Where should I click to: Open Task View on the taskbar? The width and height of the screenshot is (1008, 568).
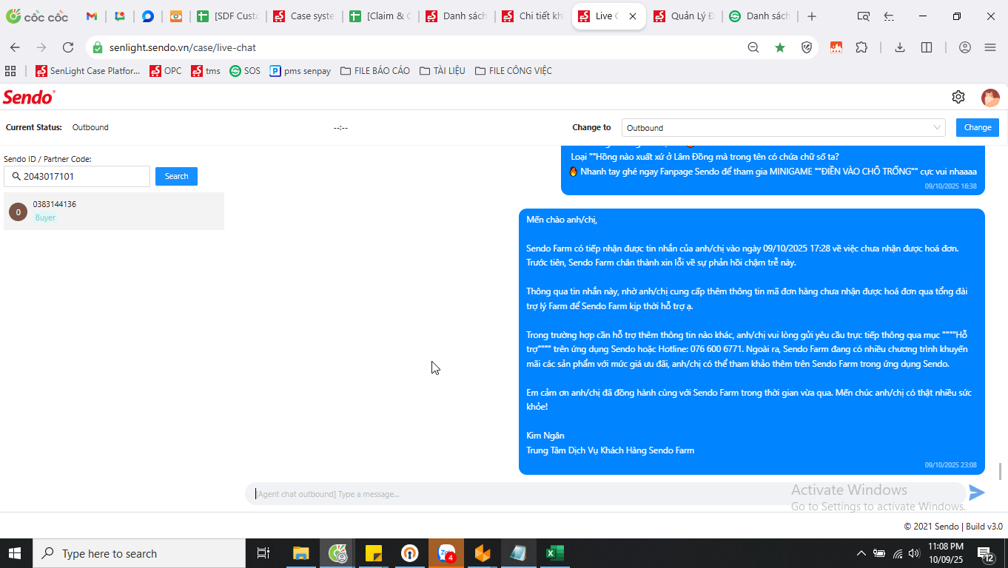[x=263, y=553]
